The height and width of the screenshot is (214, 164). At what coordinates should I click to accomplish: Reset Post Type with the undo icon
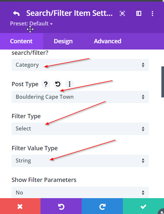(58, 84)
